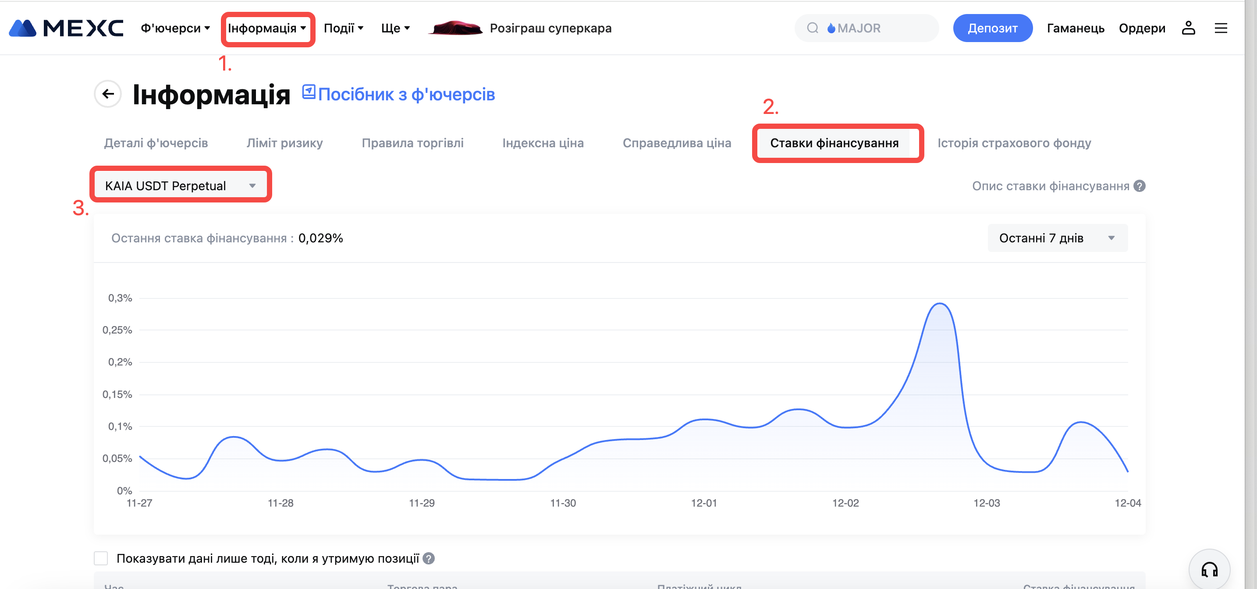Click the back arrow next to Інформація

tap(108, 94)
